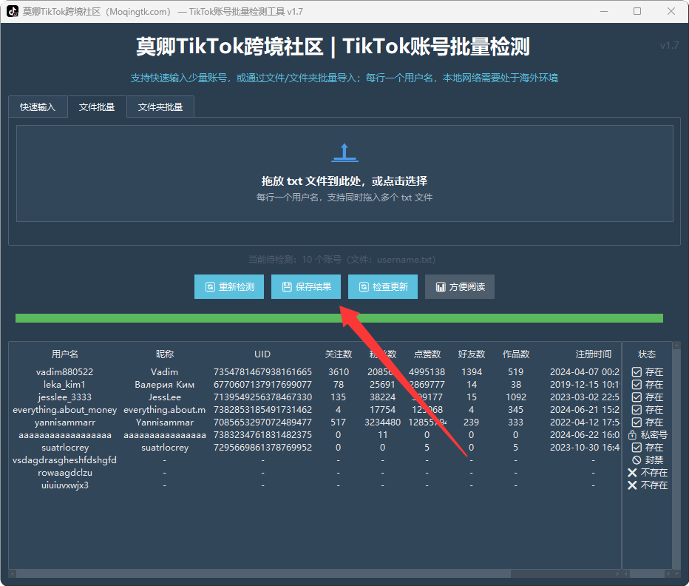
Task: Click nickname JessLee
Action: pos(165,397)
